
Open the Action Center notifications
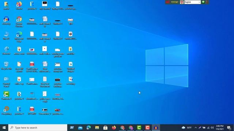229,128
